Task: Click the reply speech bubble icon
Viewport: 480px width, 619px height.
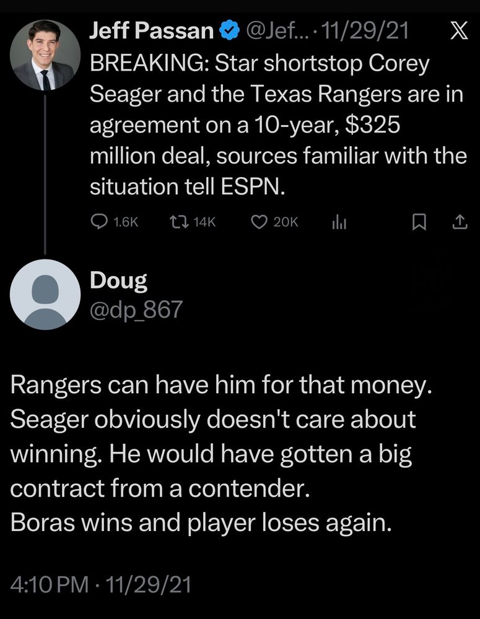Action: point(99,222)
